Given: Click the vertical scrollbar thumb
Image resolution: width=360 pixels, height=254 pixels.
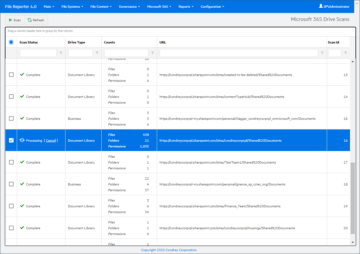Looking at the screenshot, I should (x=353, y=200).
